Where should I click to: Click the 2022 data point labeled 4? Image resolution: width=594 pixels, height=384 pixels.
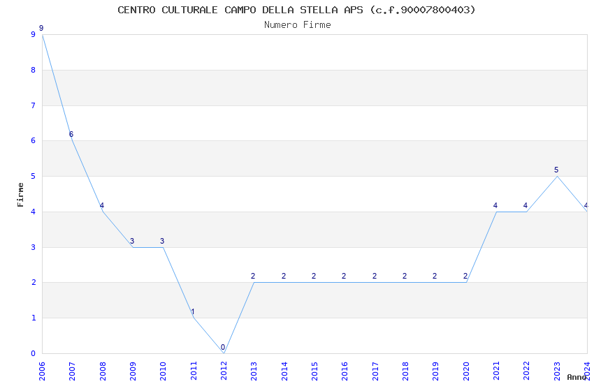point(527,212)
